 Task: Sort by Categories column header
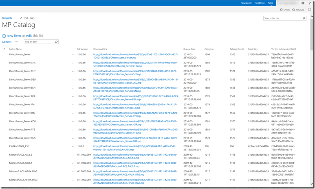click(209, 49)
